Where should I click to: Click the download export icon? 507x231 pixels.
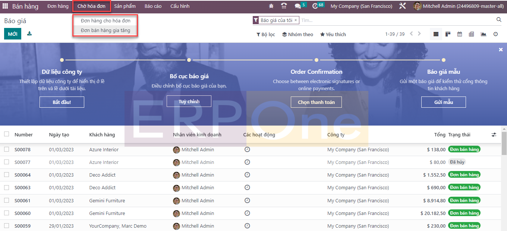(x=29, y=34)
